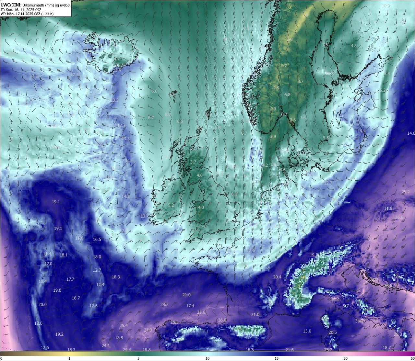Click the '12.0' map value
The image size is (415, 361).
(x=38, y=323)
